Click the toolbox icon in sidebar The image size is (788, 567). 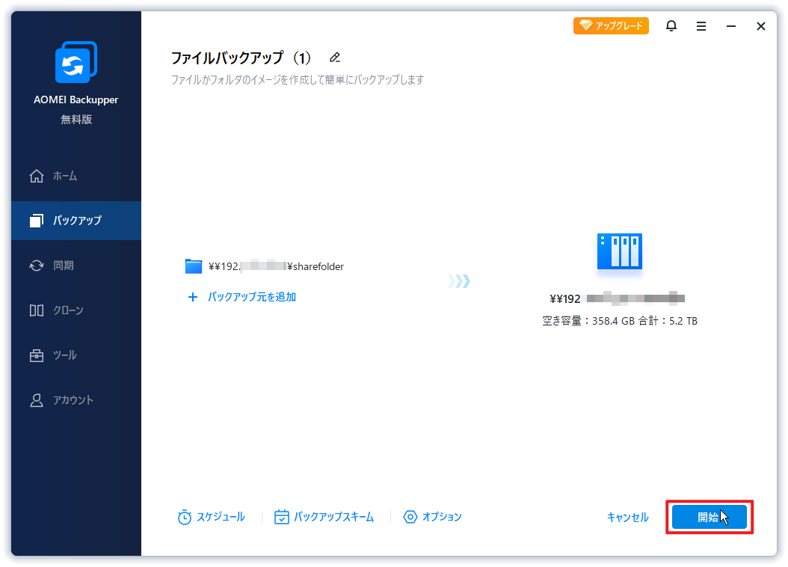pyautogui.click(x=36, y=355)
